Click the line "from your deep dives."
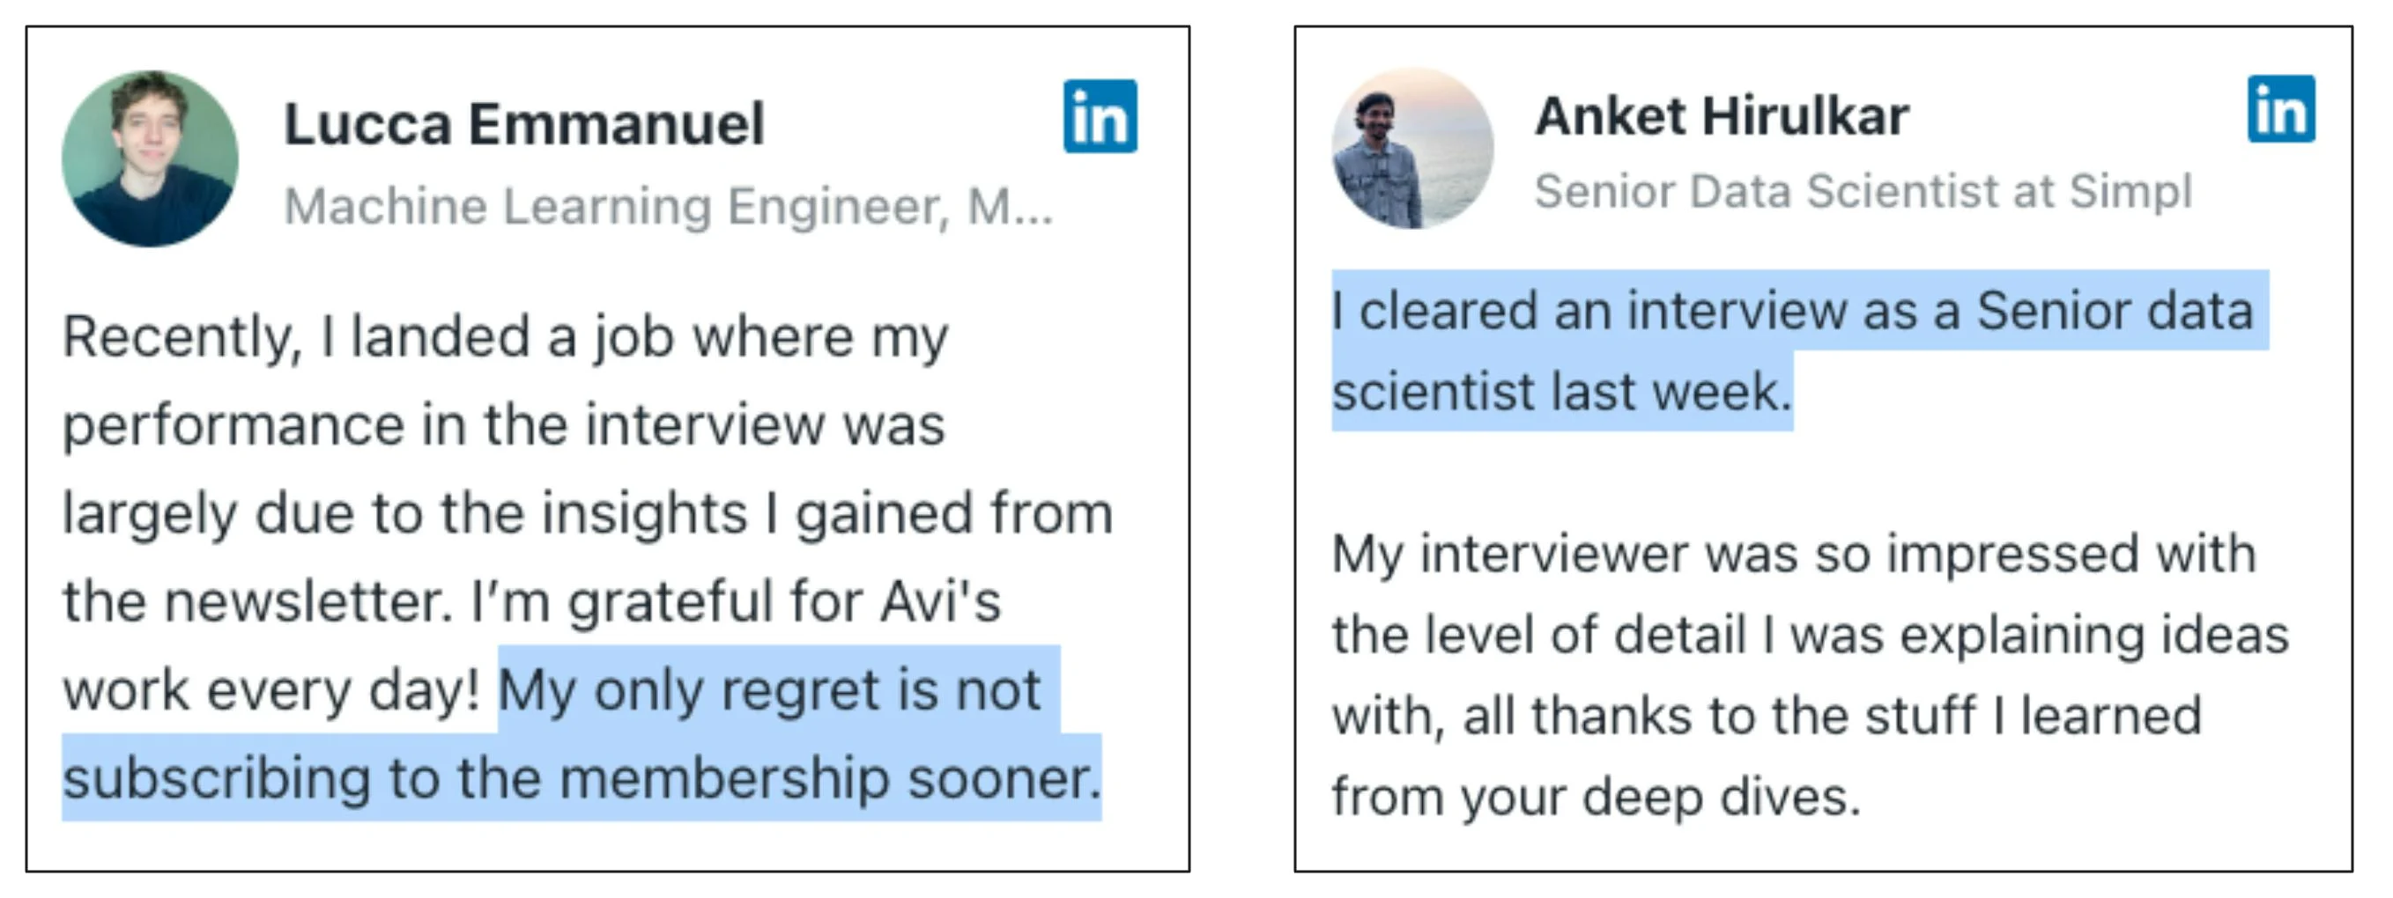The height and width of the screenshot is (898, 2393). click(x=1596, y=797)
